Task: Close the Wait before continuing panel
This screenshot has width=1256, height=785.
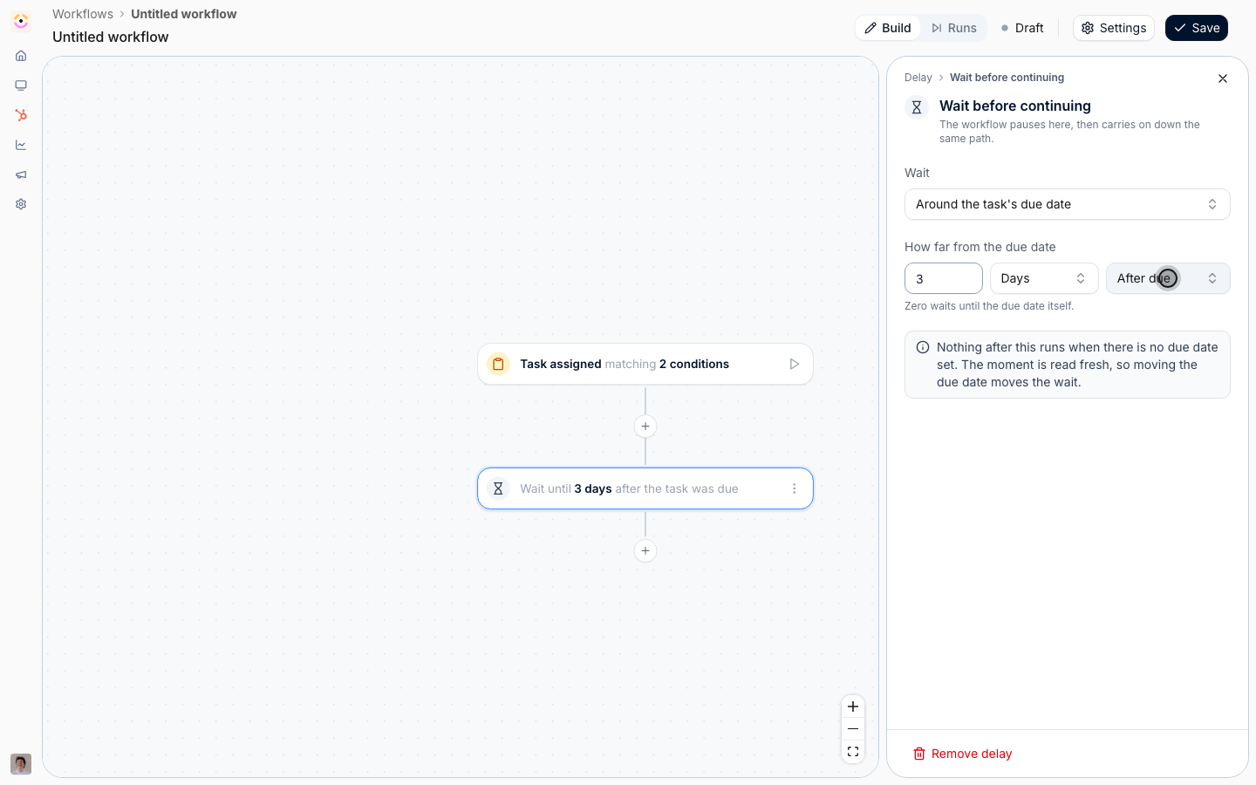Action: click(1223, 78)
